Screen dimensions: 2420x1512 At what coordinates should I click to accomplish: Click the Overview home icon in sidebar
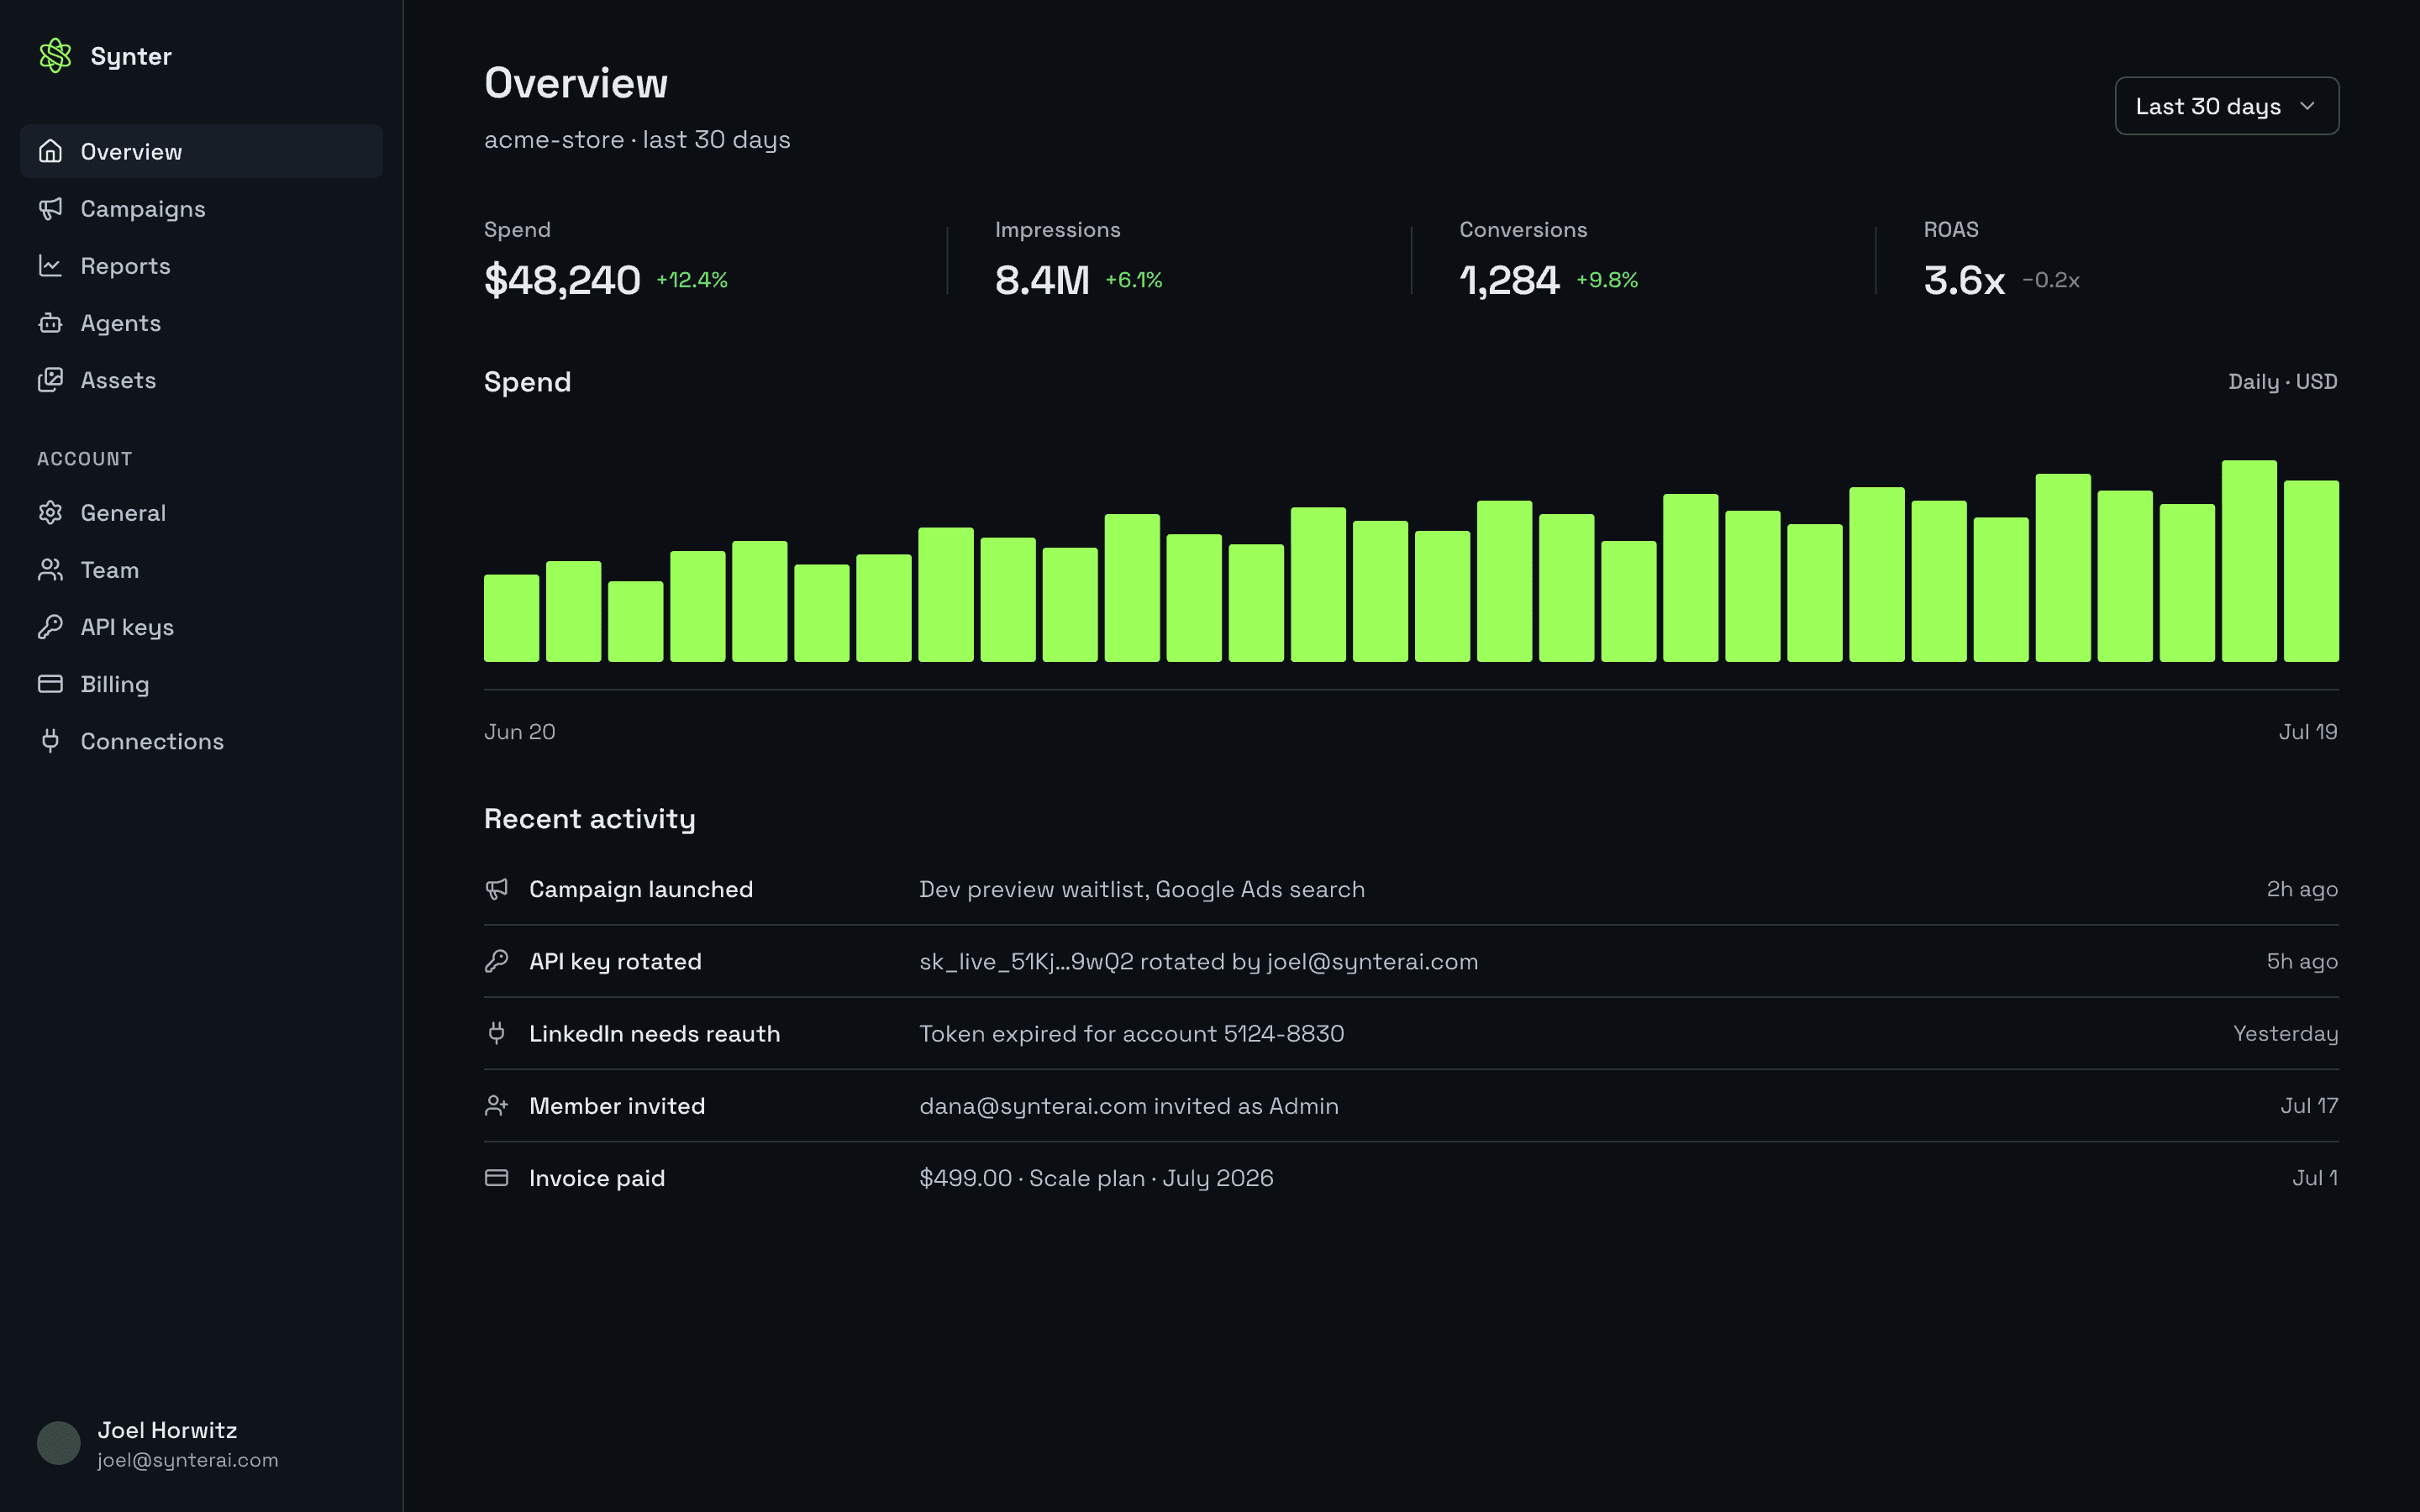click(50, 151)
